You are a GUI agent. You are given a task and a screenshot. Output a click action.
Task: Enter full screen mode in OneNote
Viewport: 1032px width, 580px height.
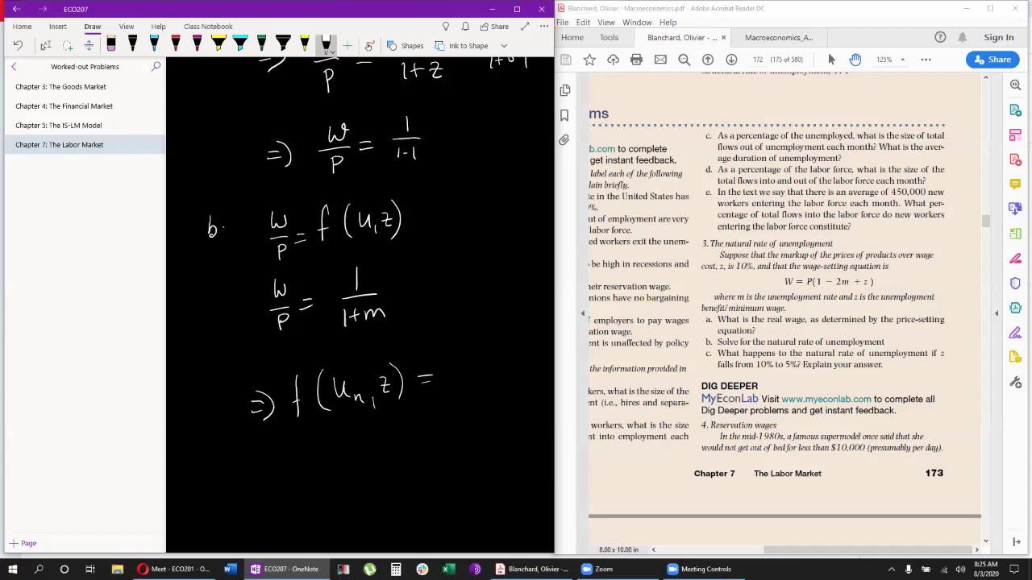coord(524,27)
